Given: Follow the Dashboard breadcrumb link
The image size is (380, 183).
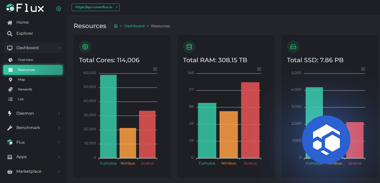Looking at the screenshot, I should [134, 26].
